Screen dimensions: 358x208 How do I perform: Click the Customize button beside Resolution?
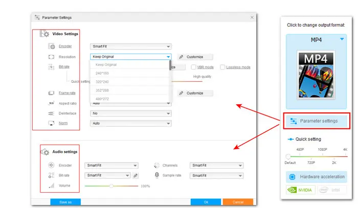click(x=195, y=57)
